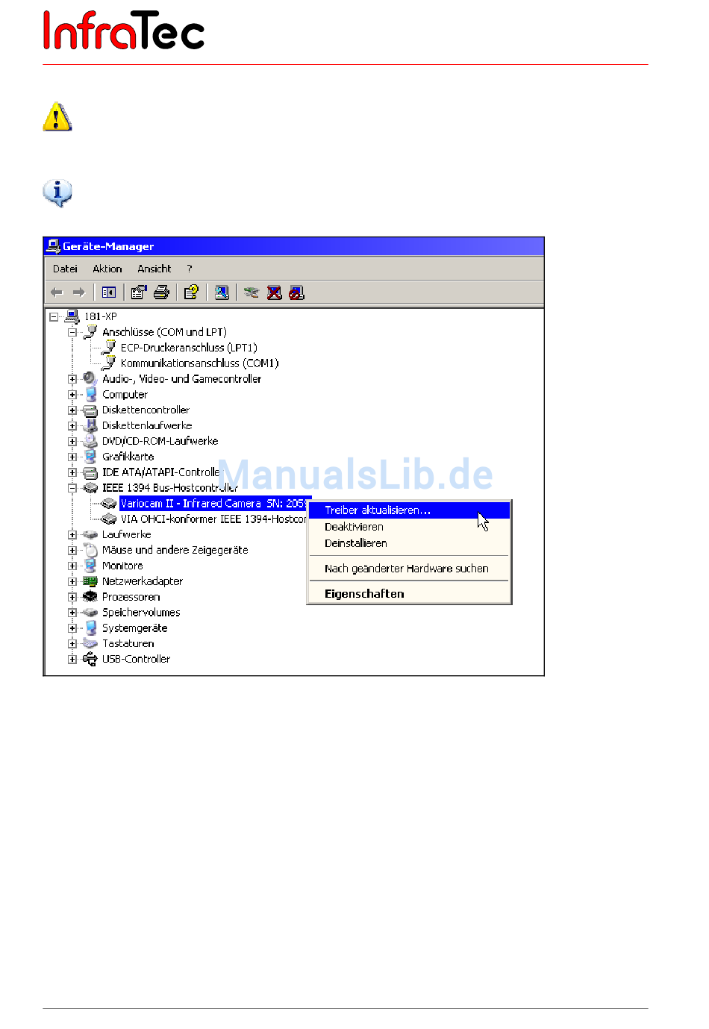The image size is (709, 1029).
Task: Collapse the Anschlüsse (COM und LPT) node
Action: (72, 332)
